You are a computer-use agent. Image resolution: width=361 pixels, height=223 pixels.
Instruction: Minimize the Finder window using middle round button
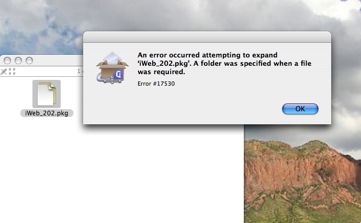pyautogui.click(x=18, y=61)
